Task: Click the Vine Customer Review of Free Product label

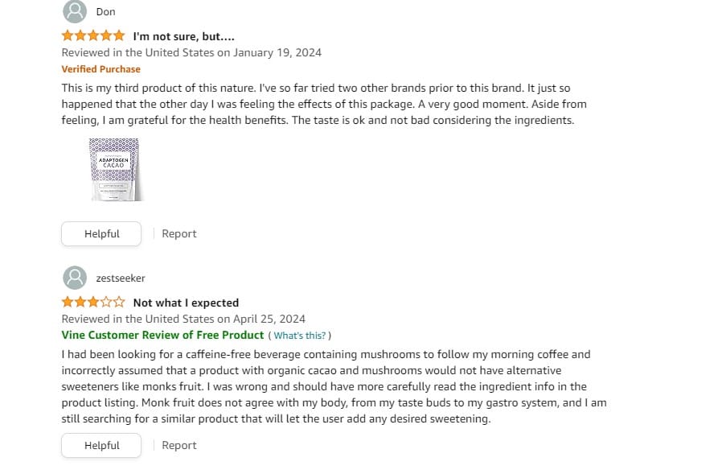Action: 162,336
